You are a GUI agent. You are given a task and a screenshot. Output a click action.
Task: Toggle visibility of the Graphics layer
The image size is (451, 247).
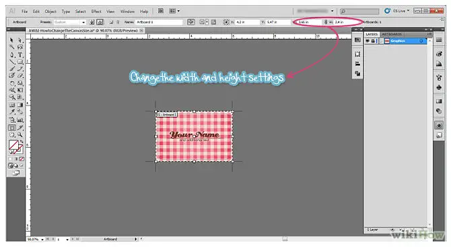click(x=368, y=41)
